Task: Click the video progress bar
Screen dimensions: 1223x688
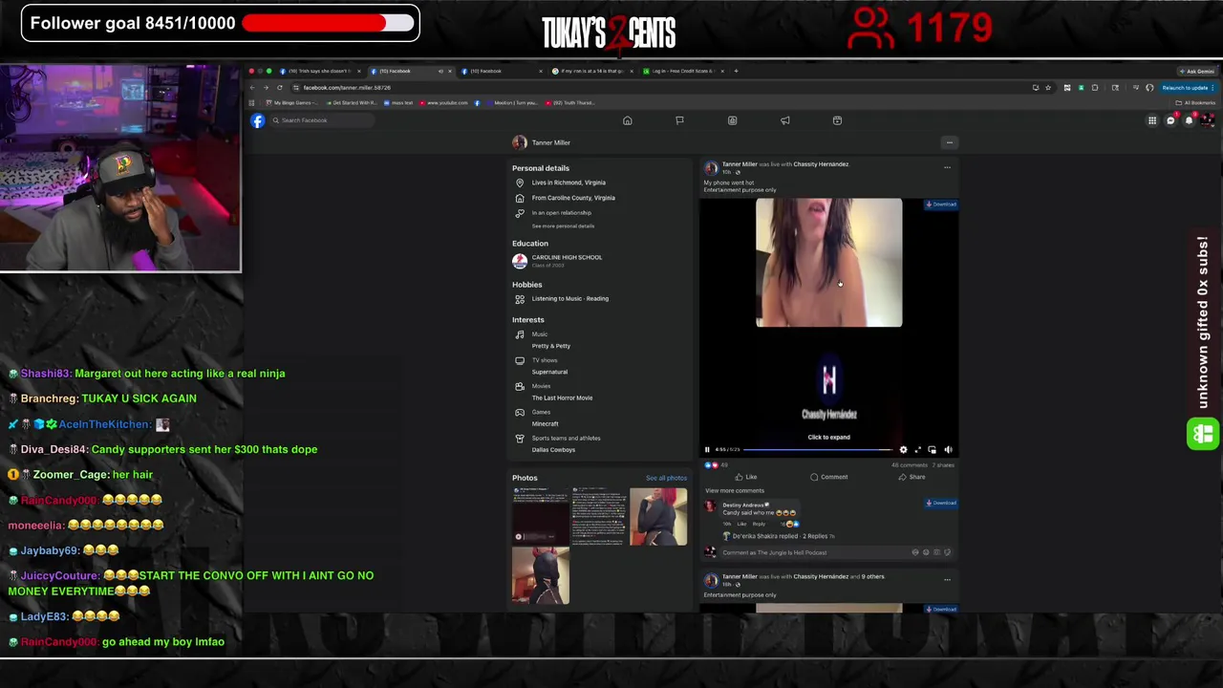Action: pyautogui.click(x=817, y=449)
